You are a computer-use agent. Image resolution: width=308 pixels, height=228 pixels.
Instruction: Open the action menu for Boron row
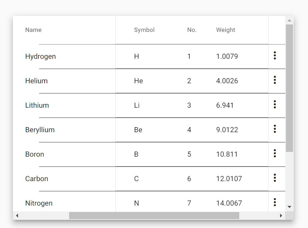(x=275, y=154)
